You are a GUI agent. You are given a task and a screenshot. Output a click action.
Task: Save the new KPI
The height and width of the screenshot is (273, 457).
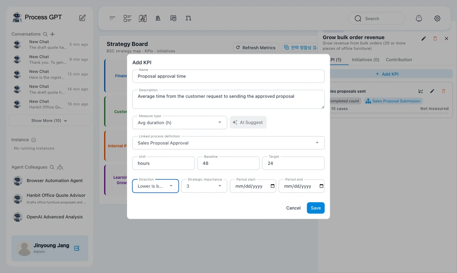click(316, 208)
